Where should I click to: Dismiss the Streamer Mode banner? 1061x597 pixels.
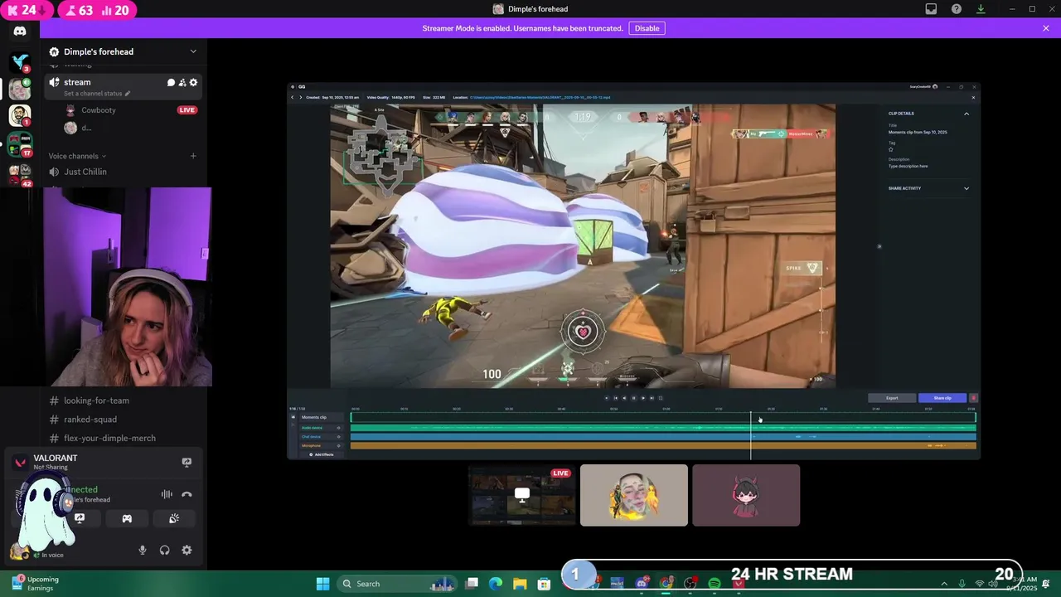click(x=1046, y=28)
